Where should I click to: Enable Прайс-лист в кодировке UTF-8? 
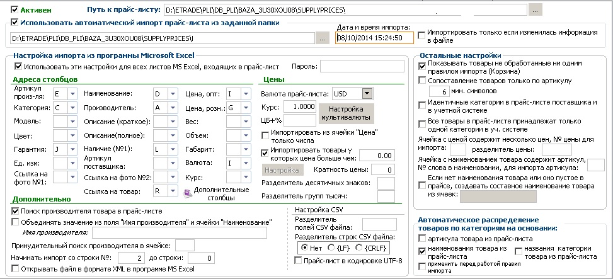[298, 261]
